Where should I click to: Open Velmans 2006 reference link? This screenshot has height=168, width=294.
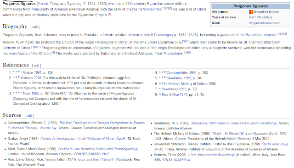(31, 78)
